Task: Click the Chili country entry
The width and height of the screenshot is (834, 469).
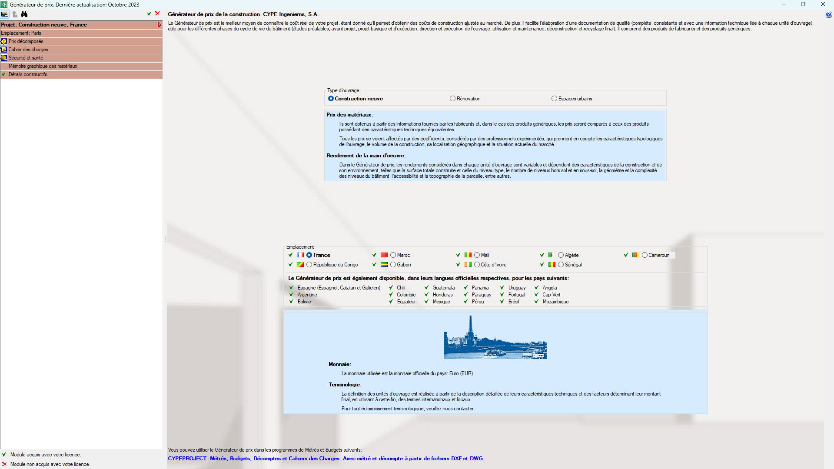Action: click(x=401, y=288)
